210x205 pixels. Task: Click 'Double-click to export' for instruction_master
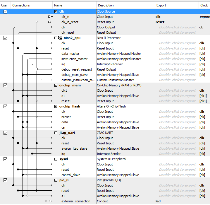tap(177, 59)
